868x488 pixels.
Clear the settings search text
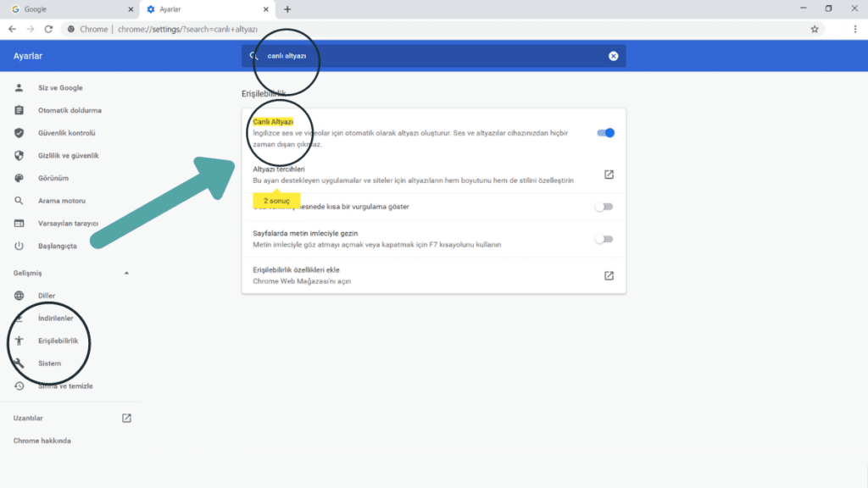point(614,56)
